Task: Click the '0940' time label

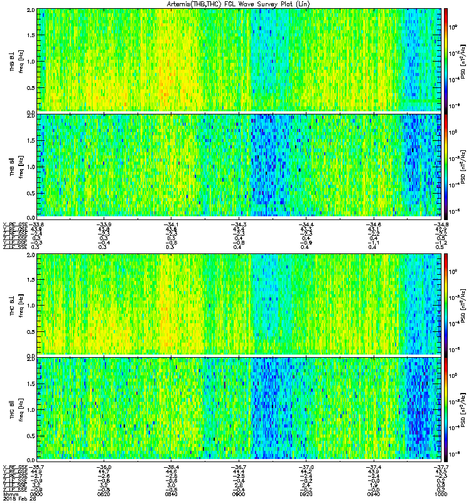Action: point(374,494)
